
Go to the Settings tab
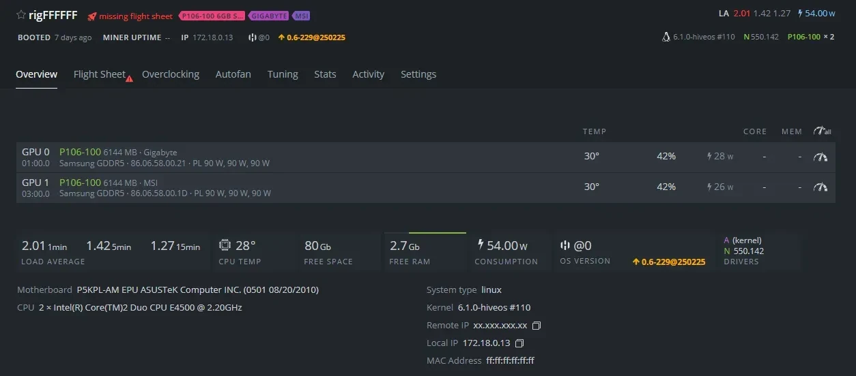[418, 74]
